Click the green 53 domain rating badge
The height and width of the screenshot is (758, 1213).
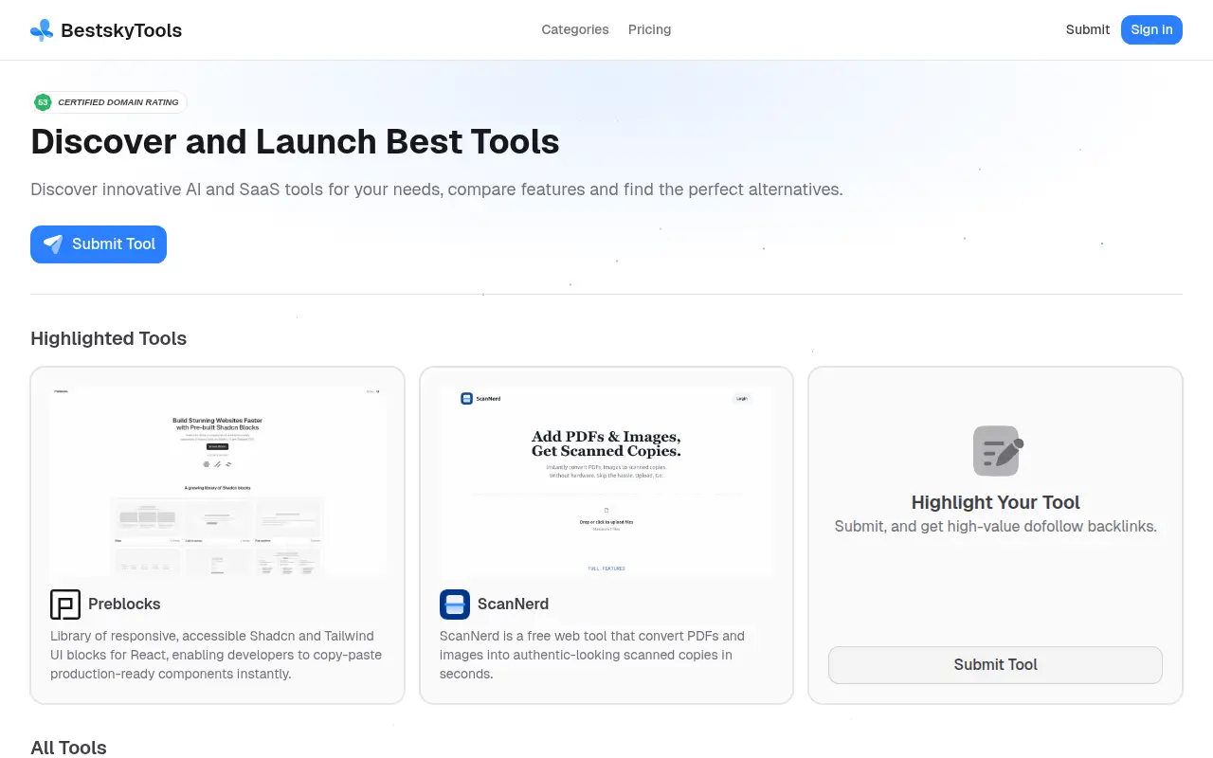(x=43, y=102)
